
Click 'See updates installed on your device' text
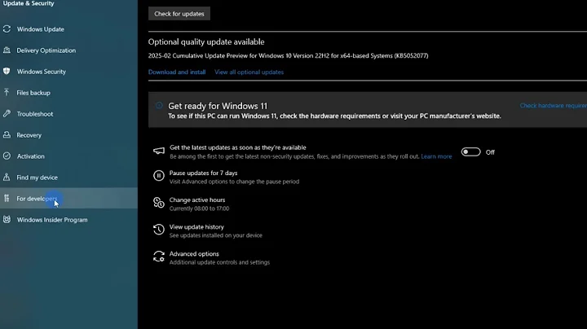pyautogui.click(x=215, y=235)
